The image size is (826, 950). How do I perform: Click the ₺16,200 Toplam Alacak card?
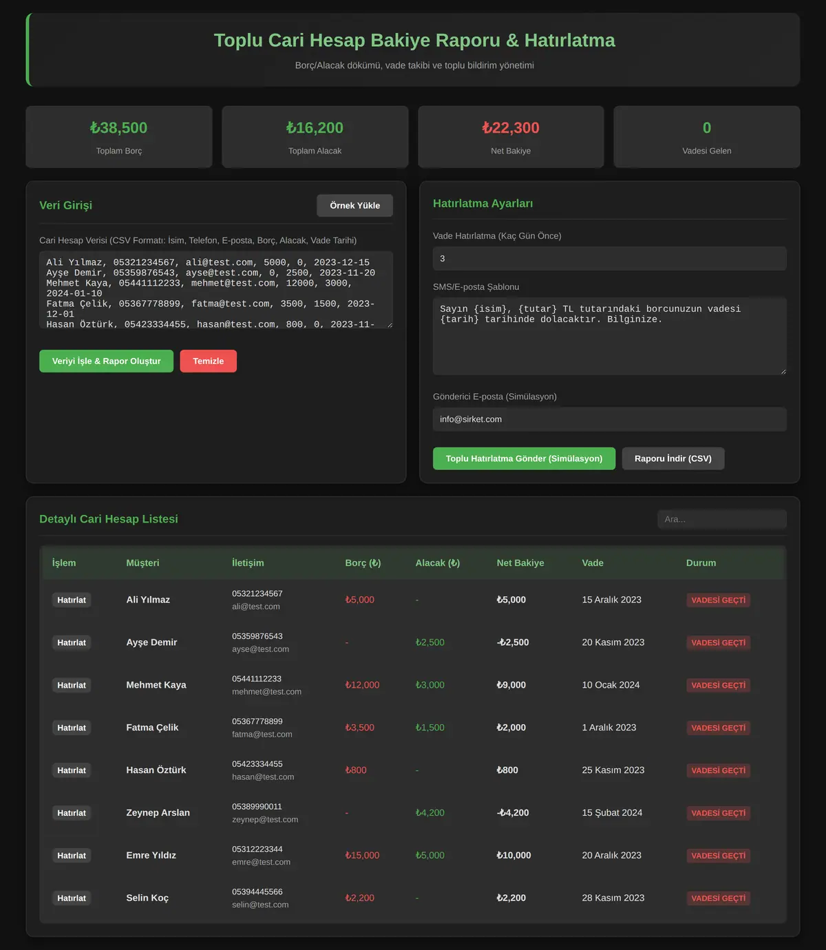[315, 137]
